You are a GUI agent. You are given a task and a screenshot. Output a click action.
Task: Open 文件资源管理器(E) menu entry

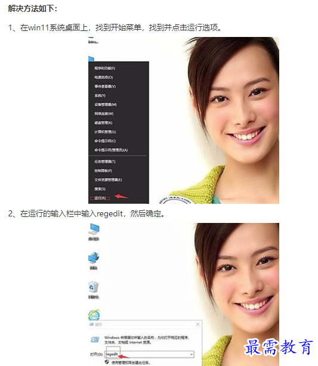tap(108, 180)
